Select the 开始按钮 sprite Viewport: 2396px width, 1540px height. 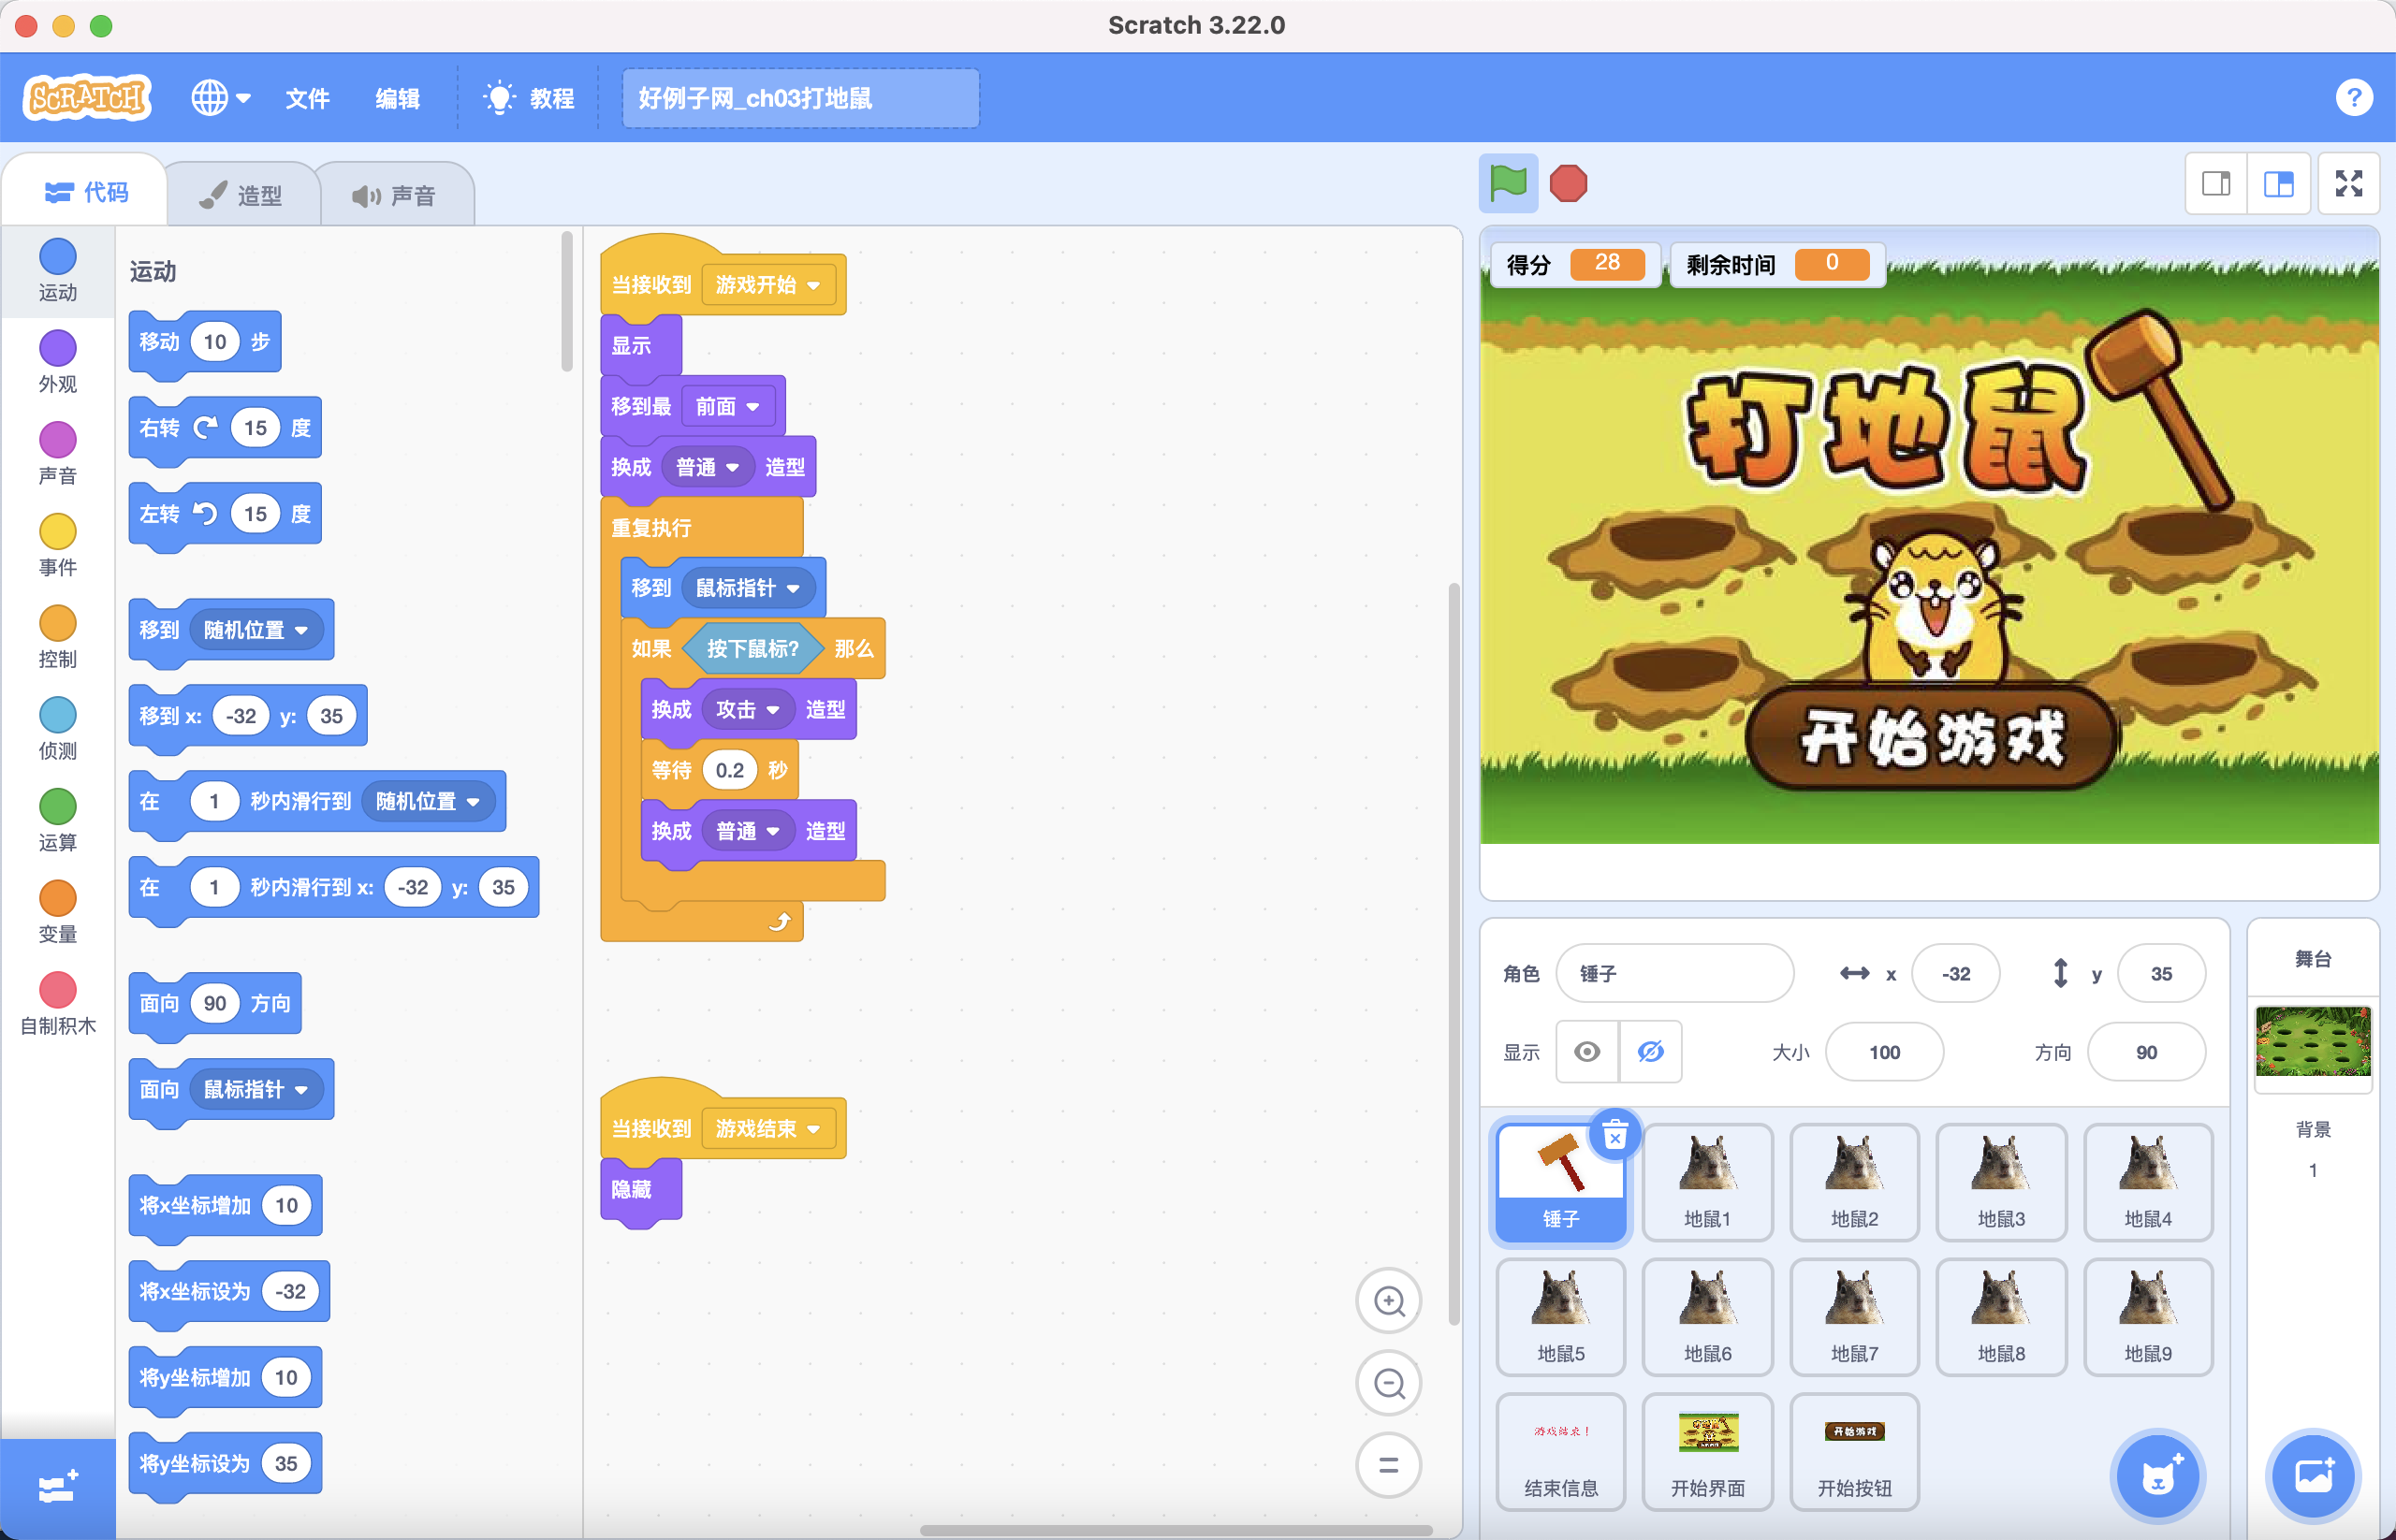1854,1451
